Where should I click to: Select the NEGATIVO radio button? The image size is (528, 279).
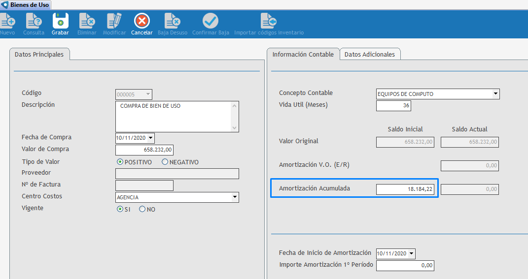[165, 162]
